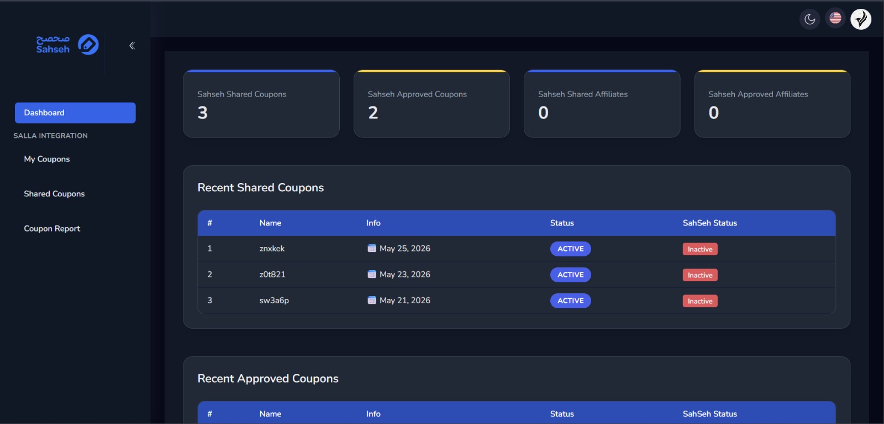Select the Sahseh Shared Coupons card
884x424 pixels.
tap(261, 104)
